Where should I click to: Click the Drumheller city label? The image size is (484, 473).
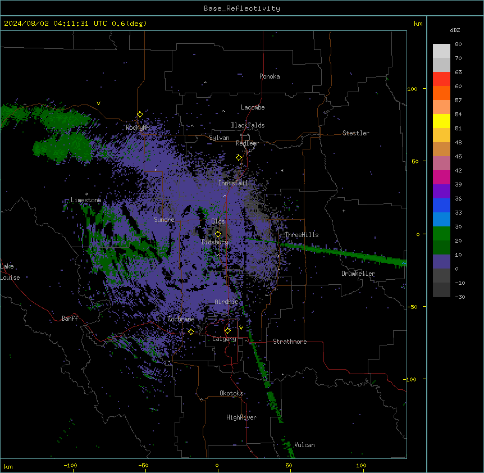click(x=358, y=274)
